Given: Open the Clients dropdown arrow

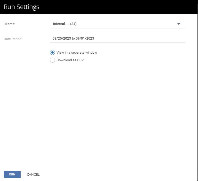Looking at the screenshot, I should point(178,24).
